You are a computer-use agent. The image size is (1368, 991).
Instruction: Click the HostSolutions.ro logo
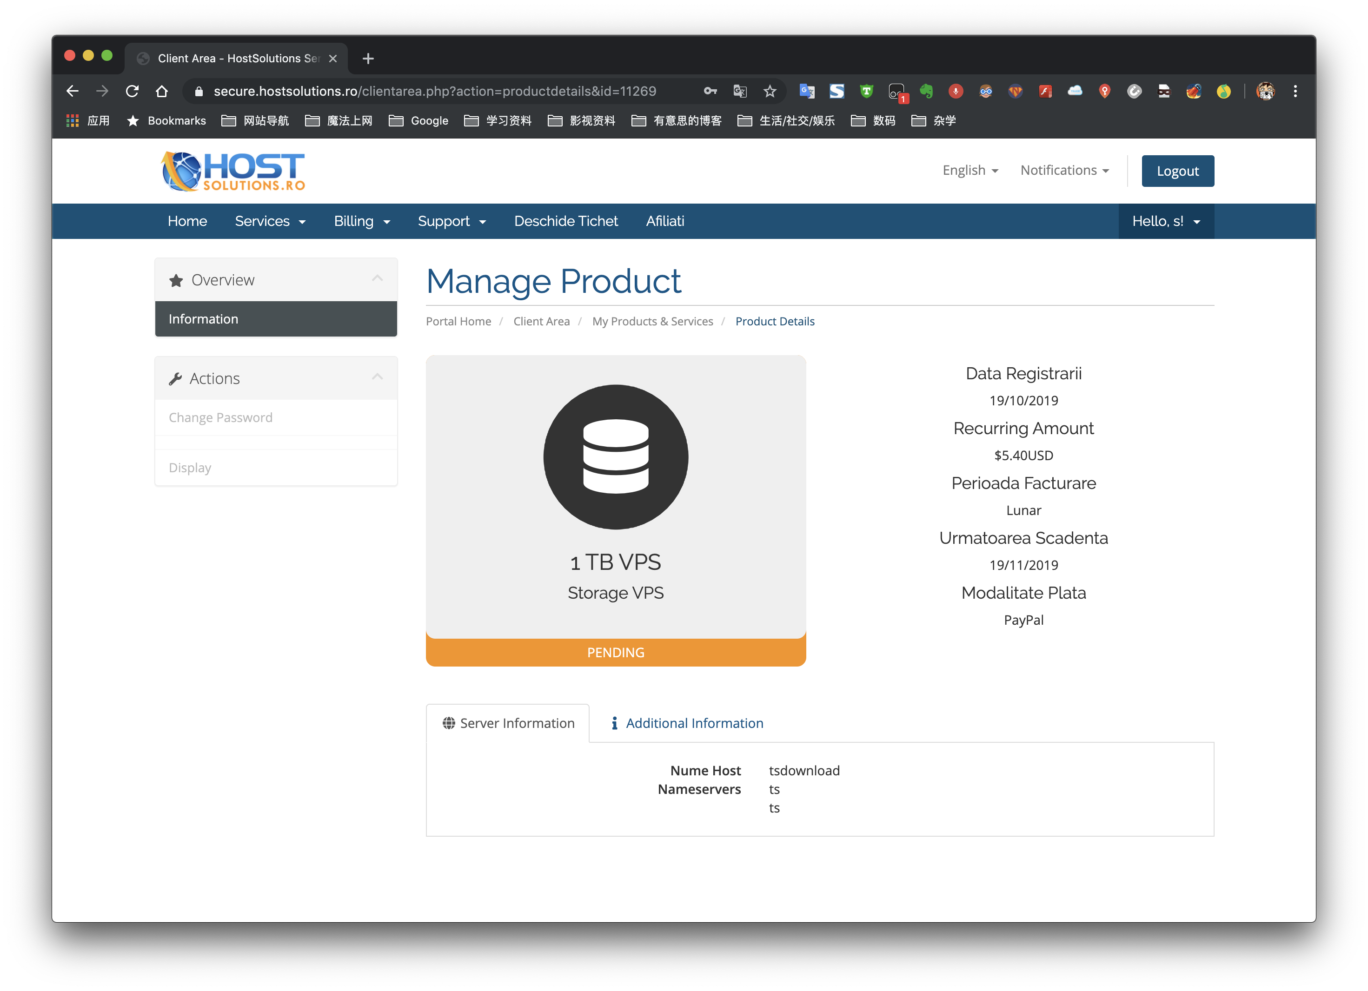pos(233,171)
